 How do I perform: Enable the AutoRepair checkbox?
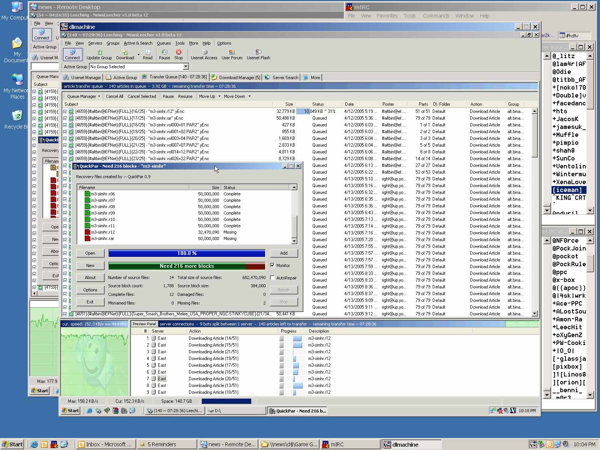(x=273, y=278)
